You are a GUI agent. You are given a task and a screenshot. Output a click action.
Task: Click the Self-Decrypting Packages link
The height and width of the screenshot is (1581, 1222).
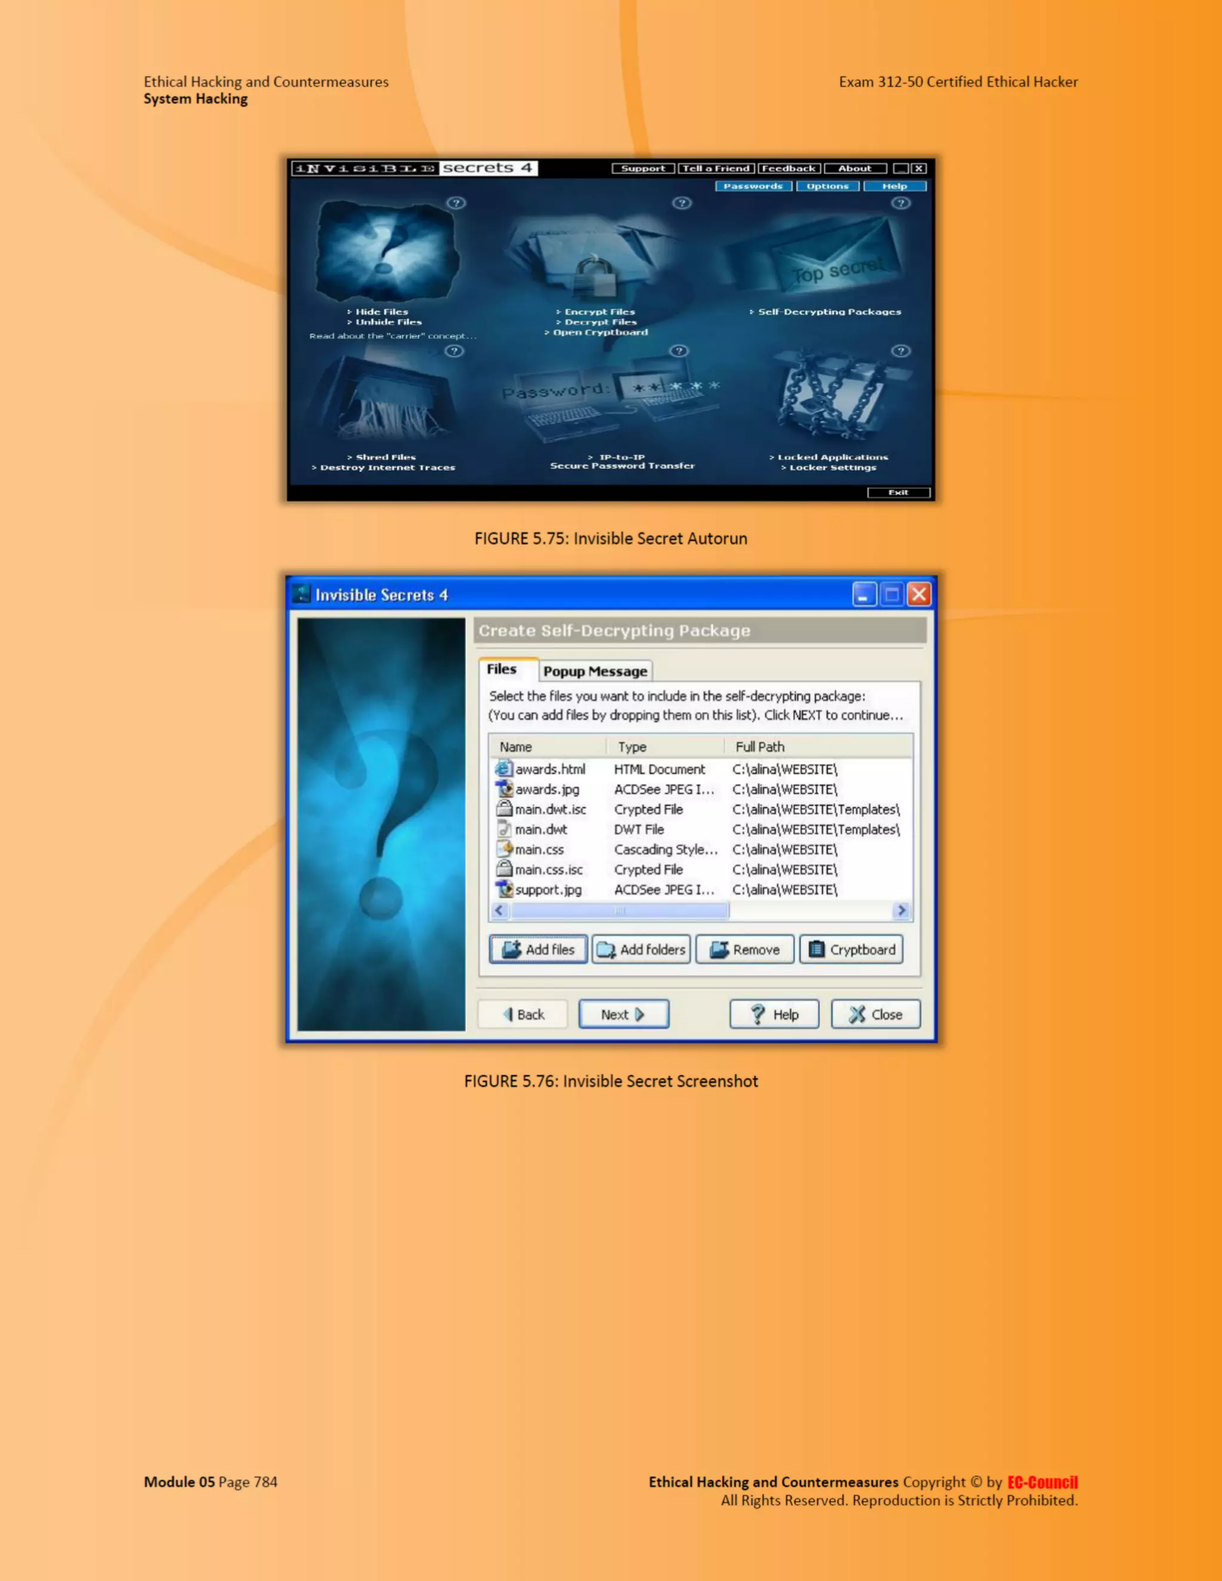tap(829, 312)
